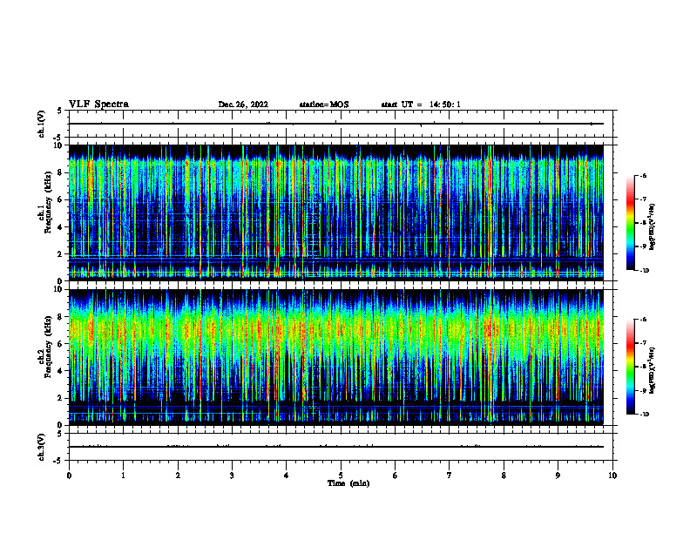690x533 pixels.
Task: Click the "ch.3(V)" waveform axis label
Action: tap(42, 447)
